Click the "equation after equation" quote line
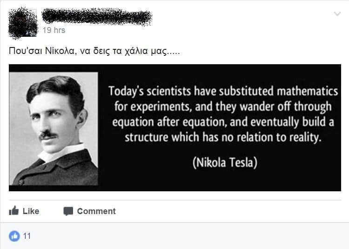The width and height of the screenshot is (349, 249). click(x=223, y=122)
